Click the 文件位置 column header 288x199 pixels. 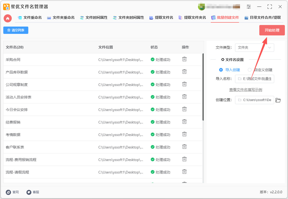[106, 47]
